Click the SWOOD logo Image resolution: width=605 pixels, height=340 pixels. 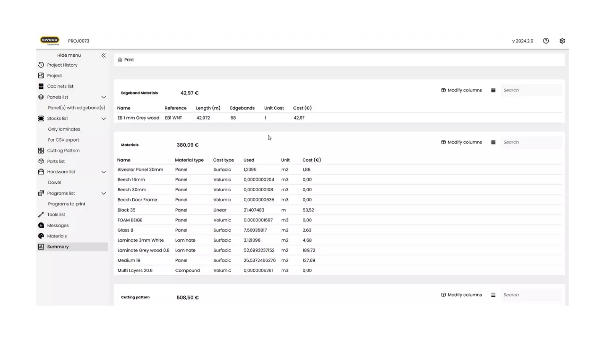pos(50,41)
